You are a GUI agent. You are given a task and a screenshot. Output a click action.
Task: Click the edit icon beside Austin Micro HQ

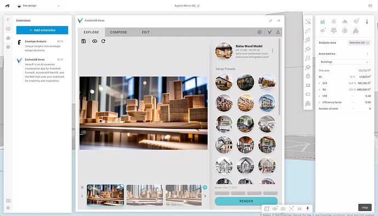198,5
